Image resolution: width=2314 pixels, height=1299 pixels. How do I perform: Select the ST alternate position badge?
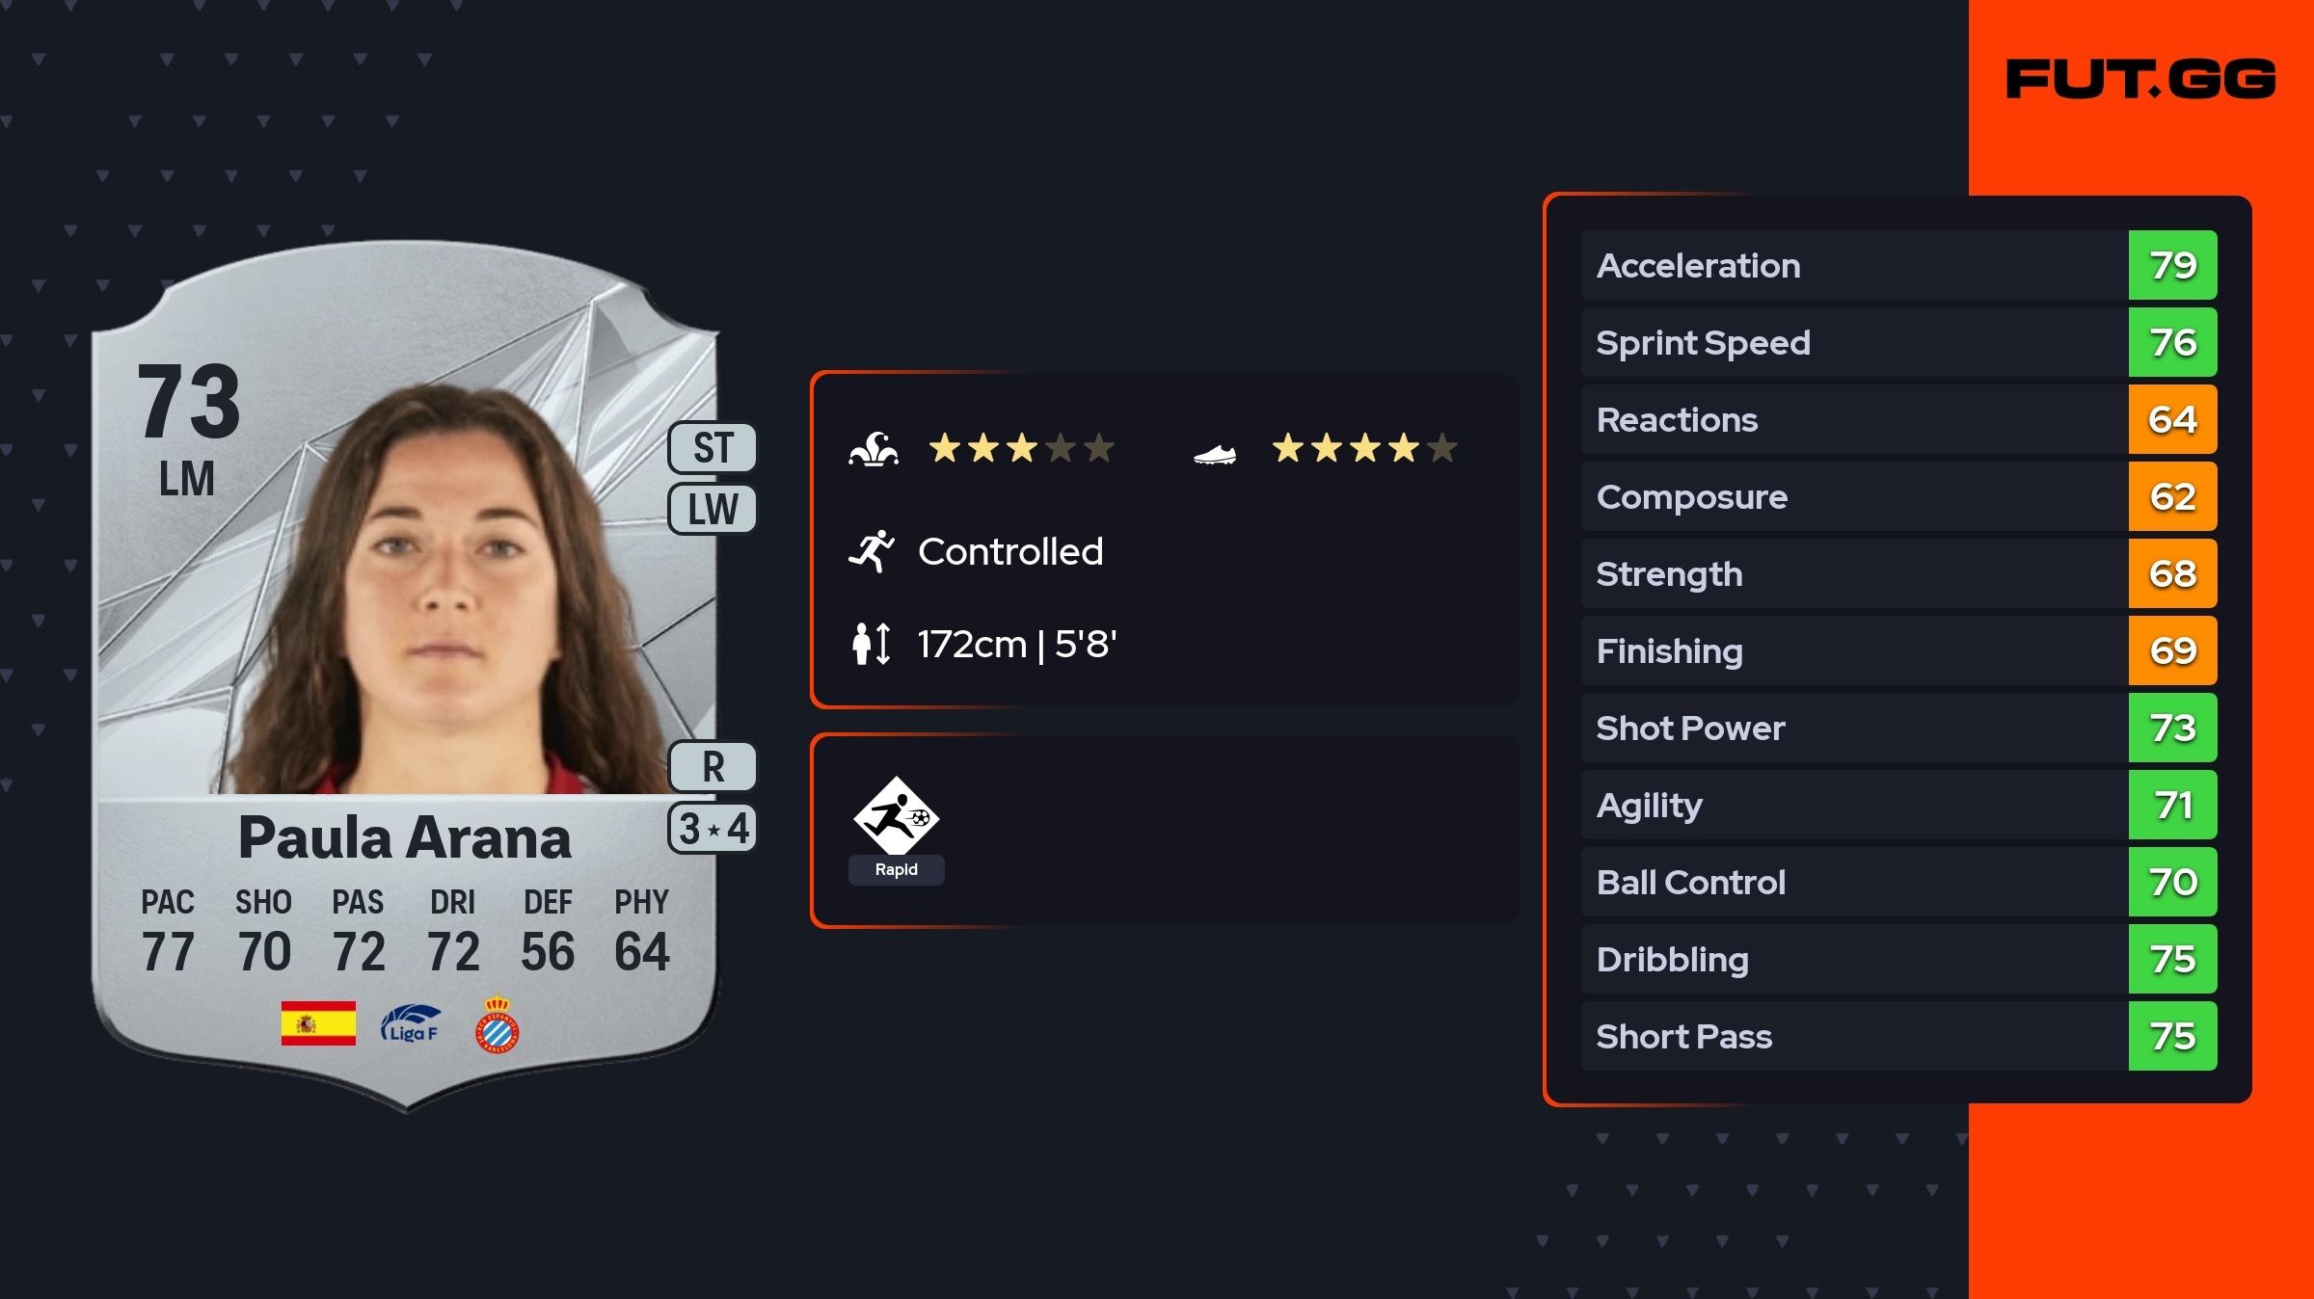tap(713, 448)
